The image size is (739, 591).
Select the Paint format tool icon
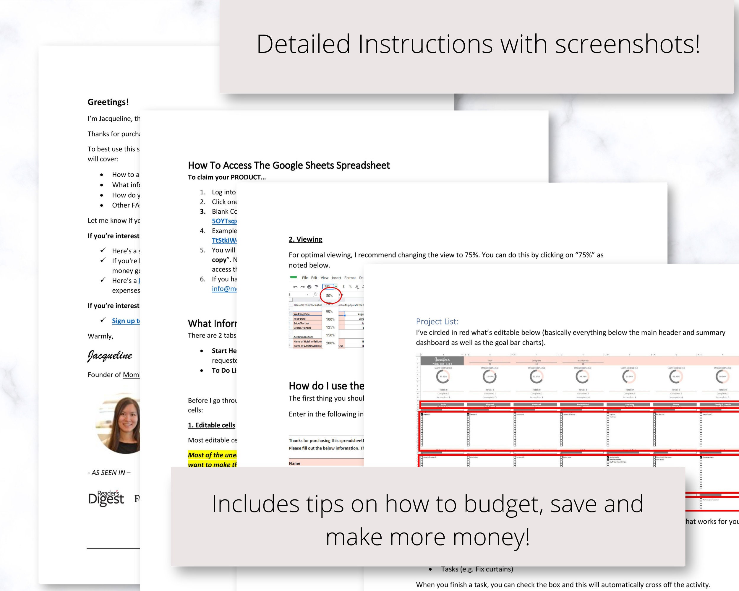pos(316,286)
